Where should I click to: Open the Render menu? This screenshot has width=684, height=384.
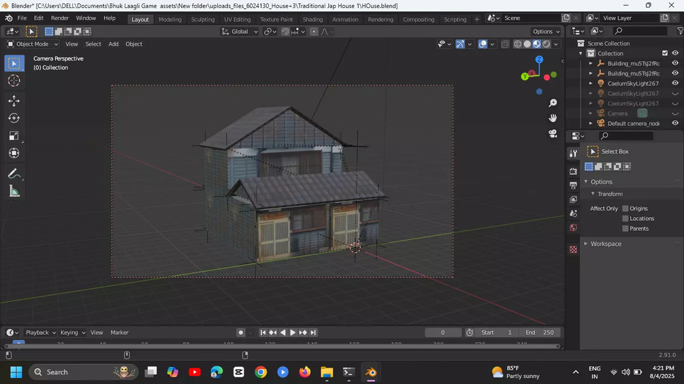tap(60, 18)
